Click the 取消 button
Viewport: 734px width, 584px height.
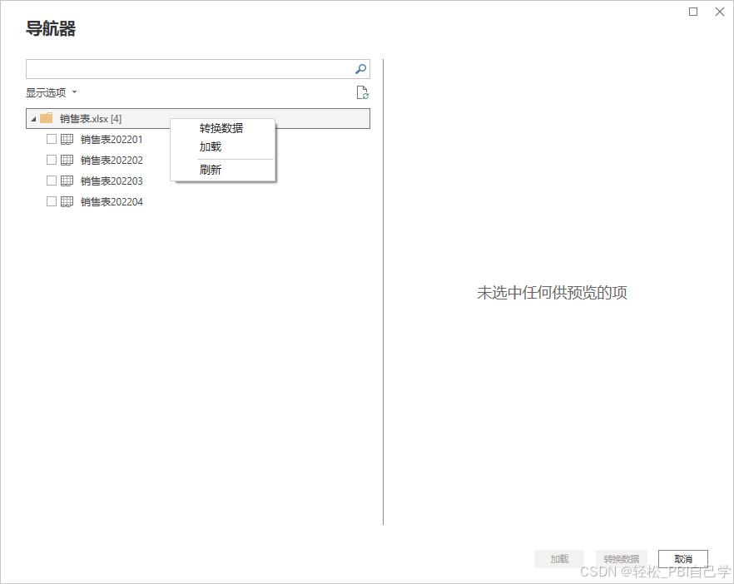[x=683, y=559]
